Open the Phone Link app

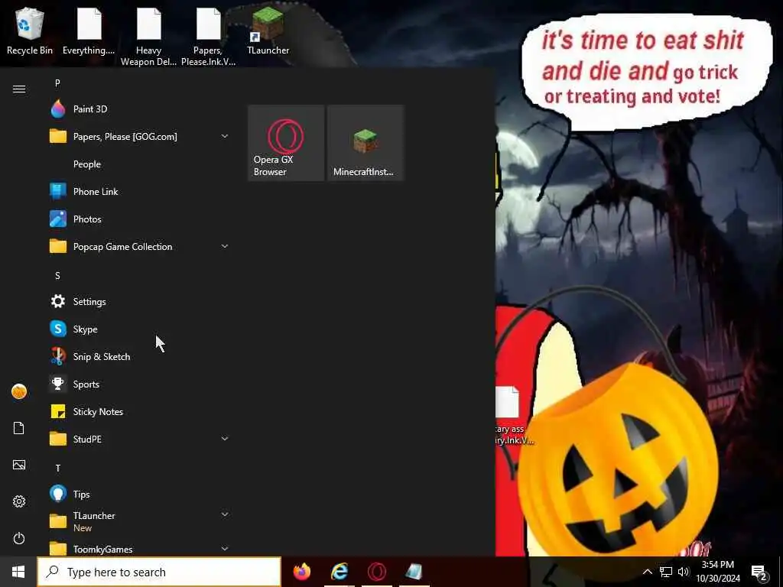[139, 191]
